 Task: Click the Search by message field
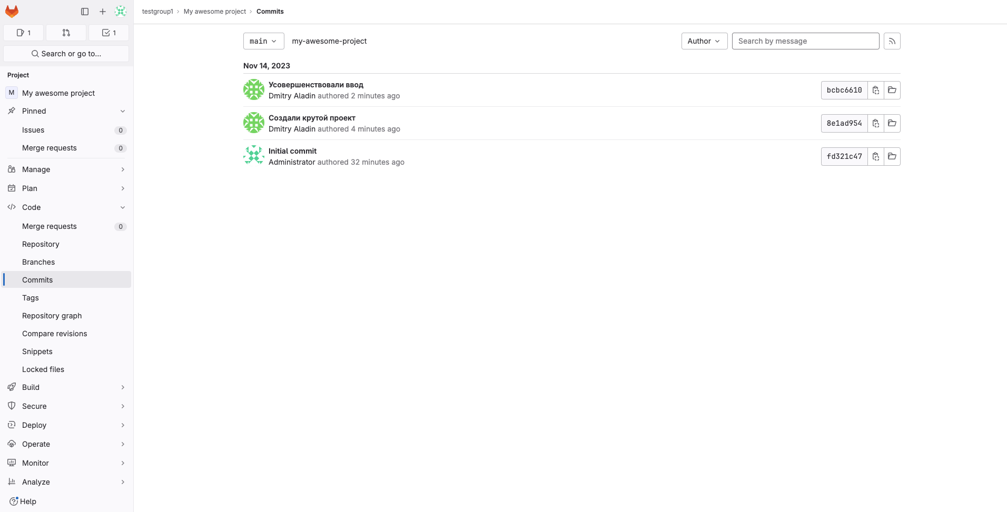805,41
